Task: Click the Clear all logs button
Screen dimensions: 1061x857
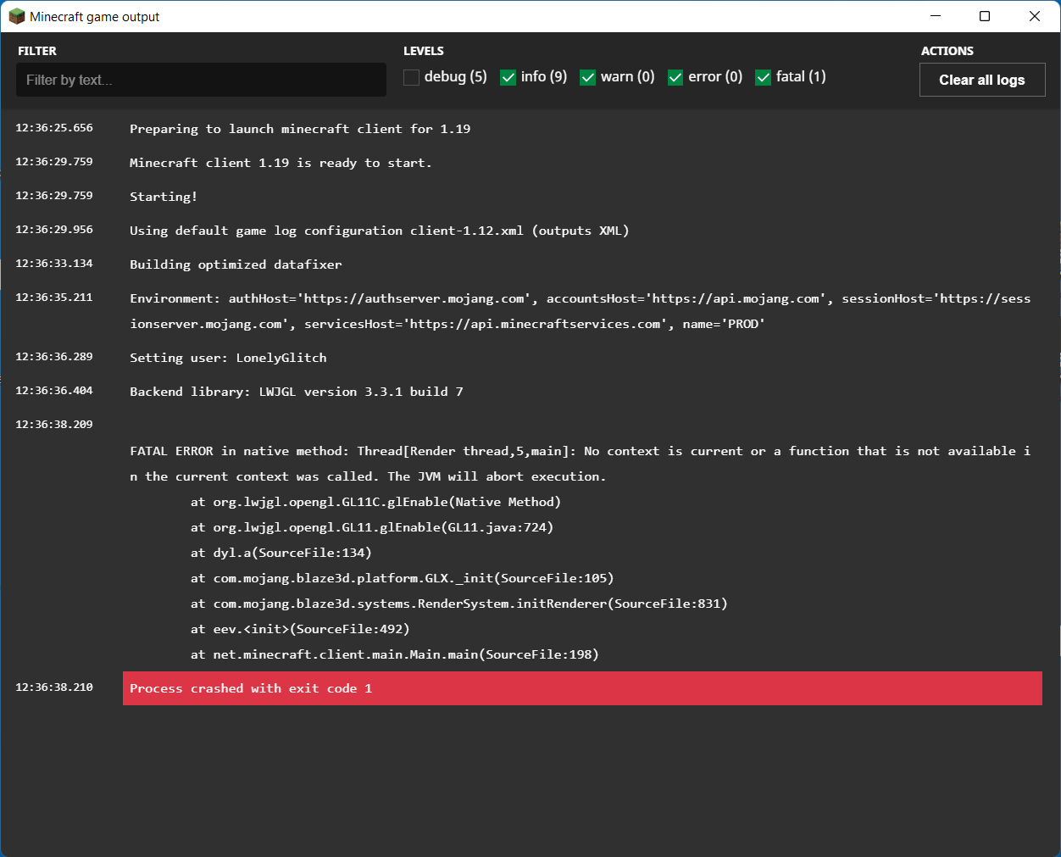Action: 982,80
